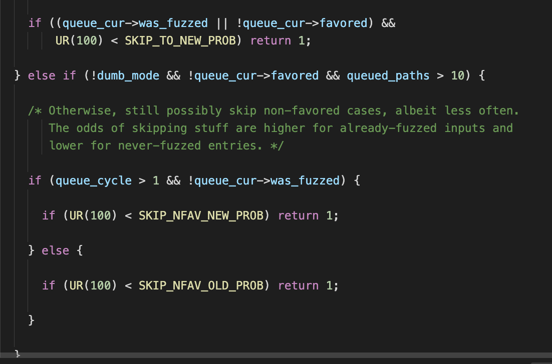Click the closing brace at the bottom

click(x=17, y=352)
